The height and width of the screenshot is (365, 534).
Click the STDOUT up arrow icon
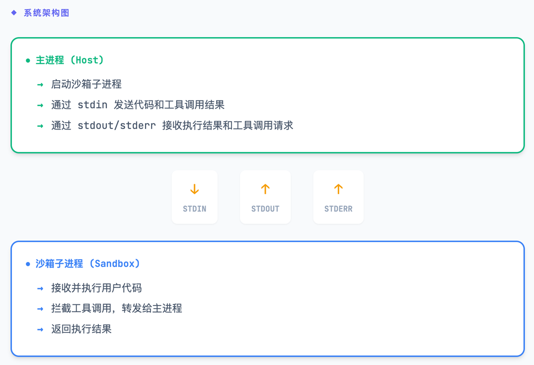(x=265, y=189)
